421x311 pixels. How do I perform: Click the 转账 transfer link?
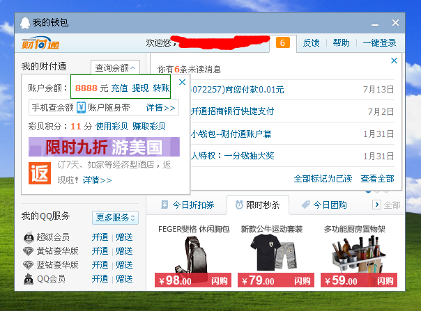pyautogui.click(x=161, y=88)
